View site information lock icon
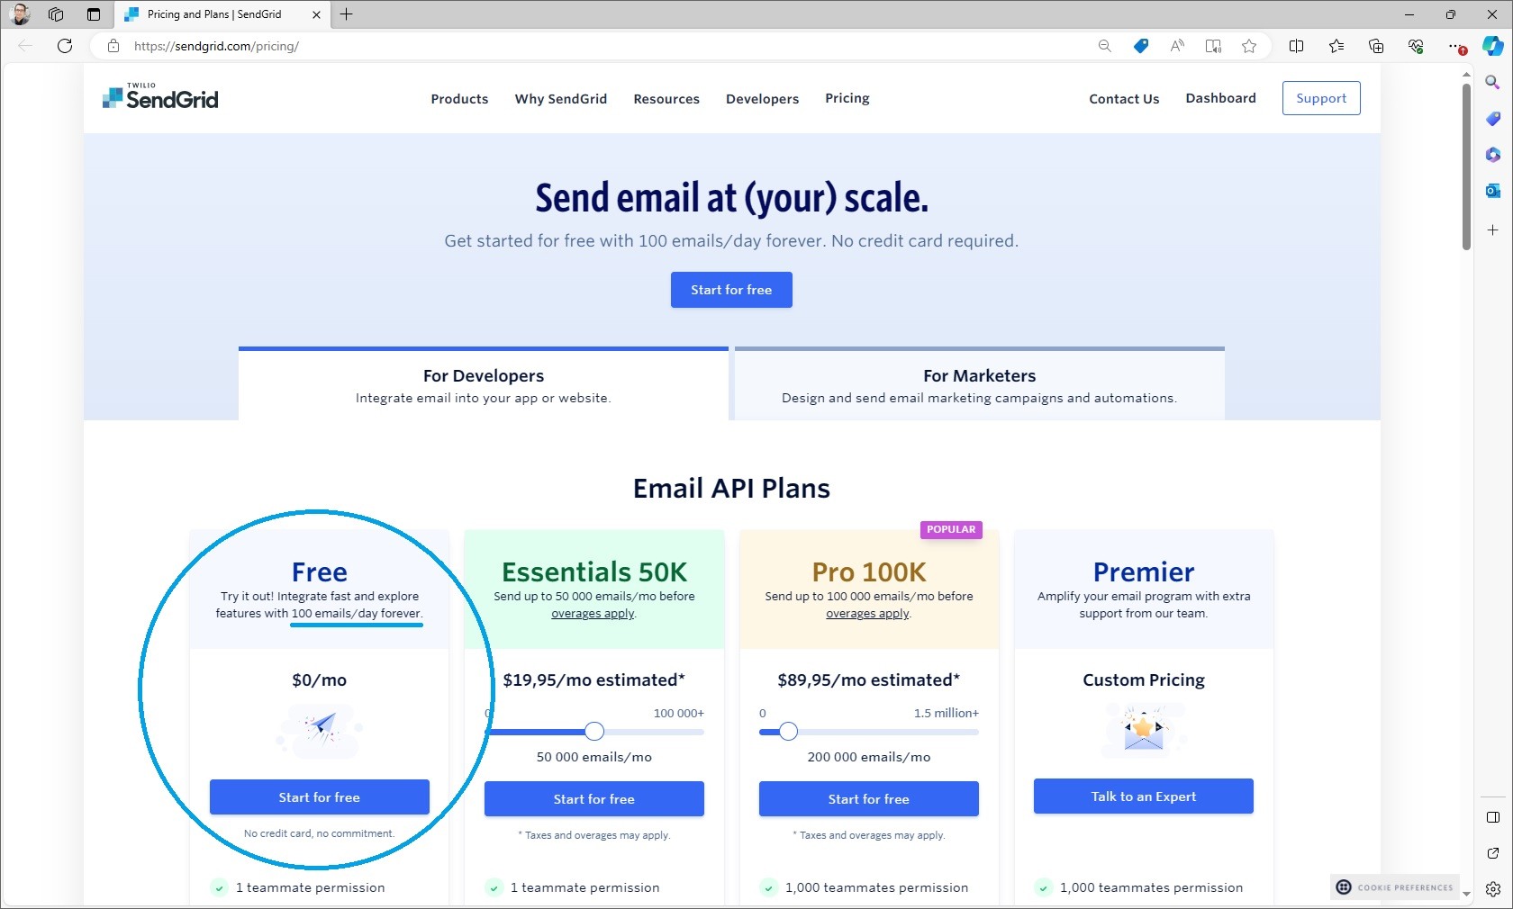This screenshot has width=1513, height=909. click(113, 46)
